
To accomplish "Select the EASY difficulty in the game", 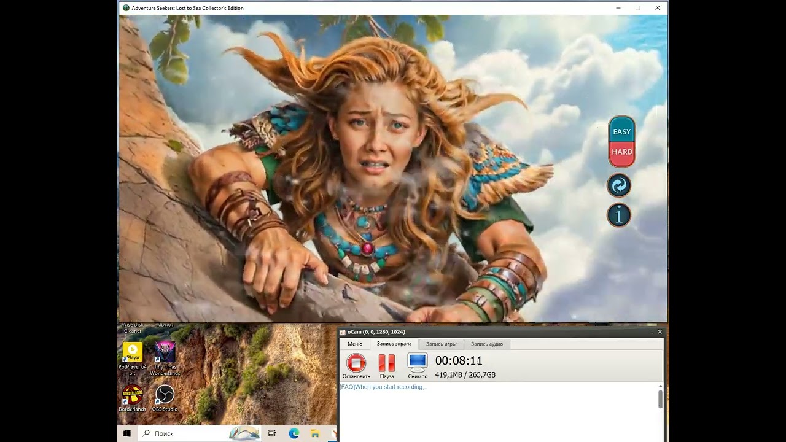I will point(621,131).
